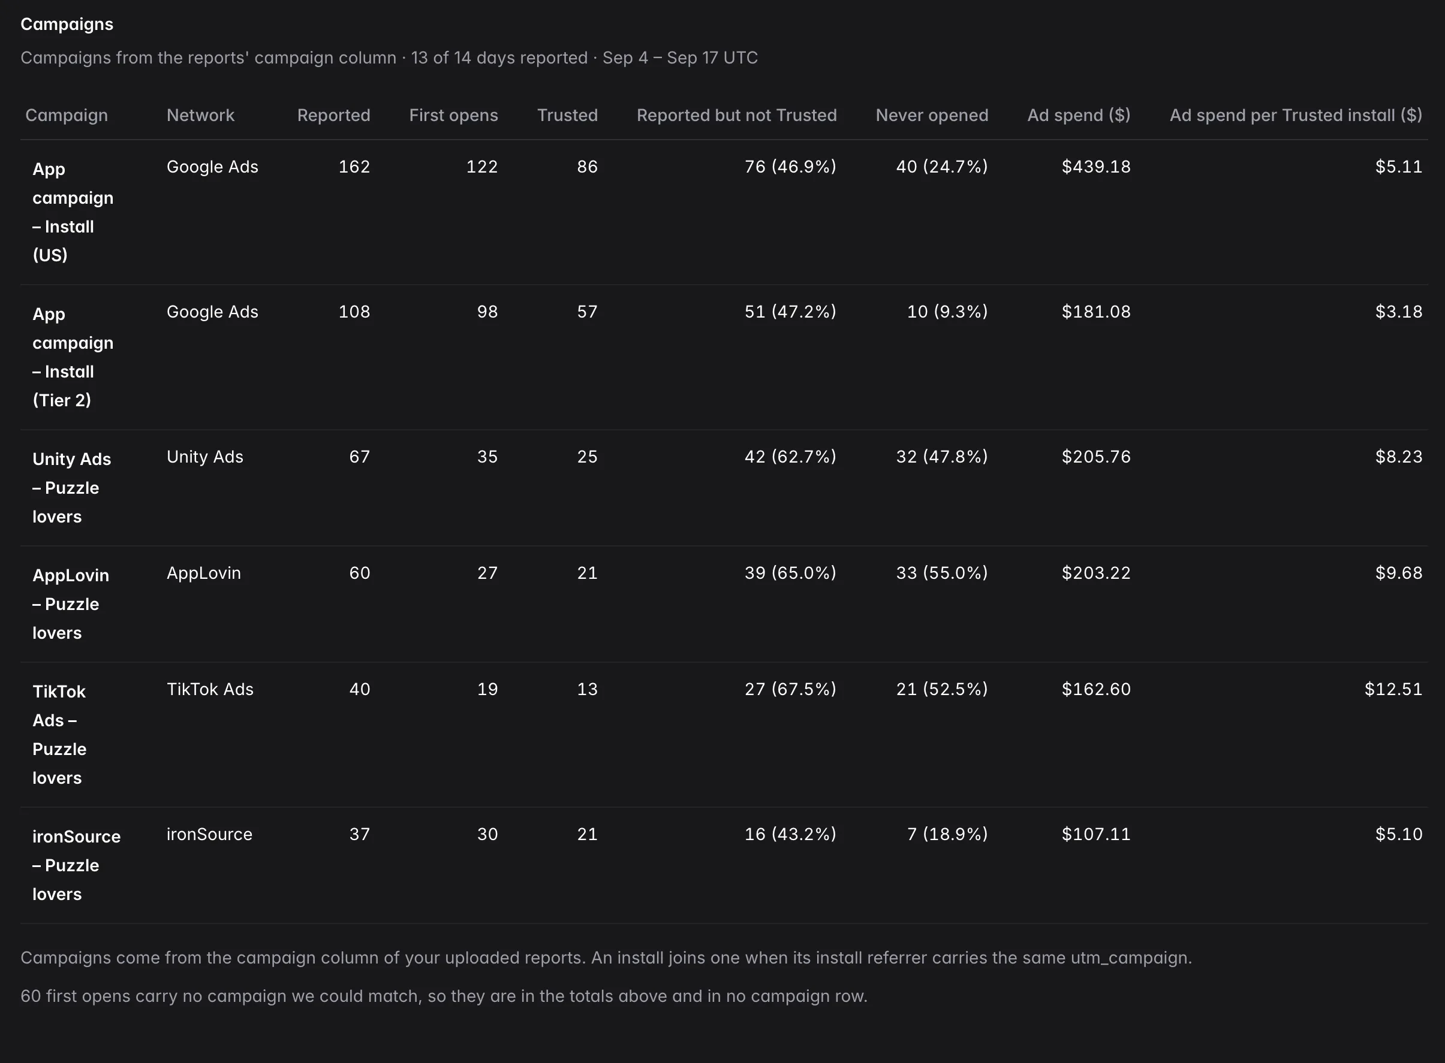The height and width of the screenshot is (1063, 1445).
Task: Click the First opens column header
Action: tap(453, 115)
